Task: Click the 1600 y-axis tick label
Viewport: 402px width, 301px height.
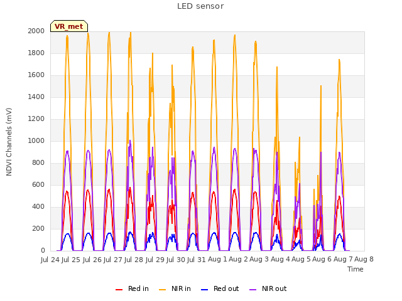Action: coord(36,75)
